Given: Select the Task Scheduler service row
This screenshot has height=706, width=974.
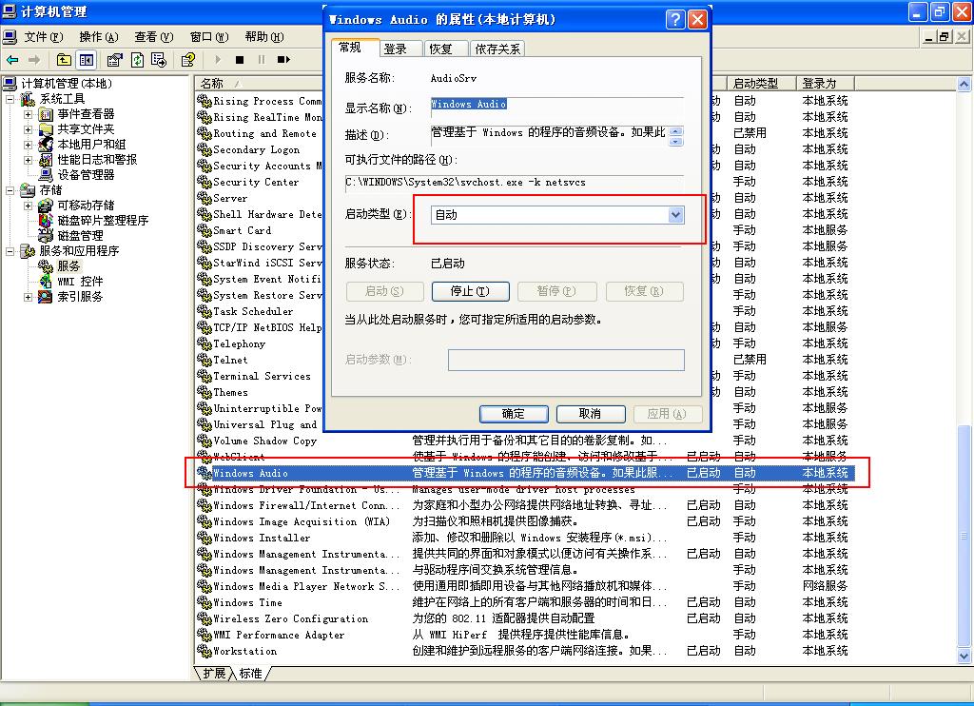Looking at the screenshot, I should tap(260, 311).
